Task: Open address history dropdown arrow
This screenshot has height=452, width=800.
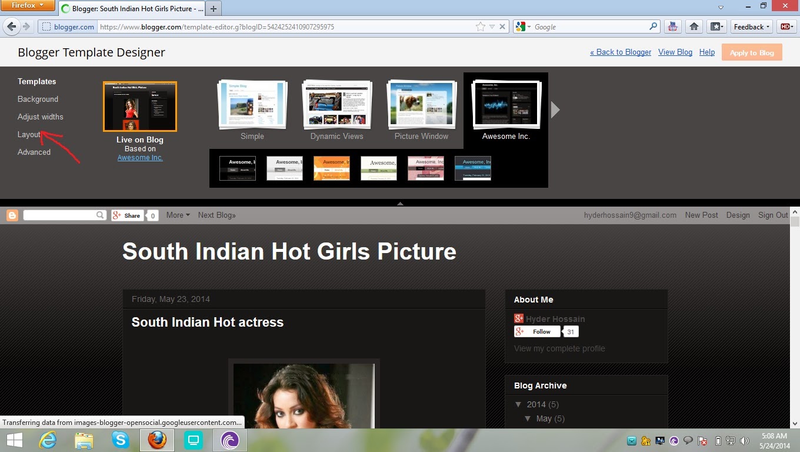Action: tap(492, 26)
